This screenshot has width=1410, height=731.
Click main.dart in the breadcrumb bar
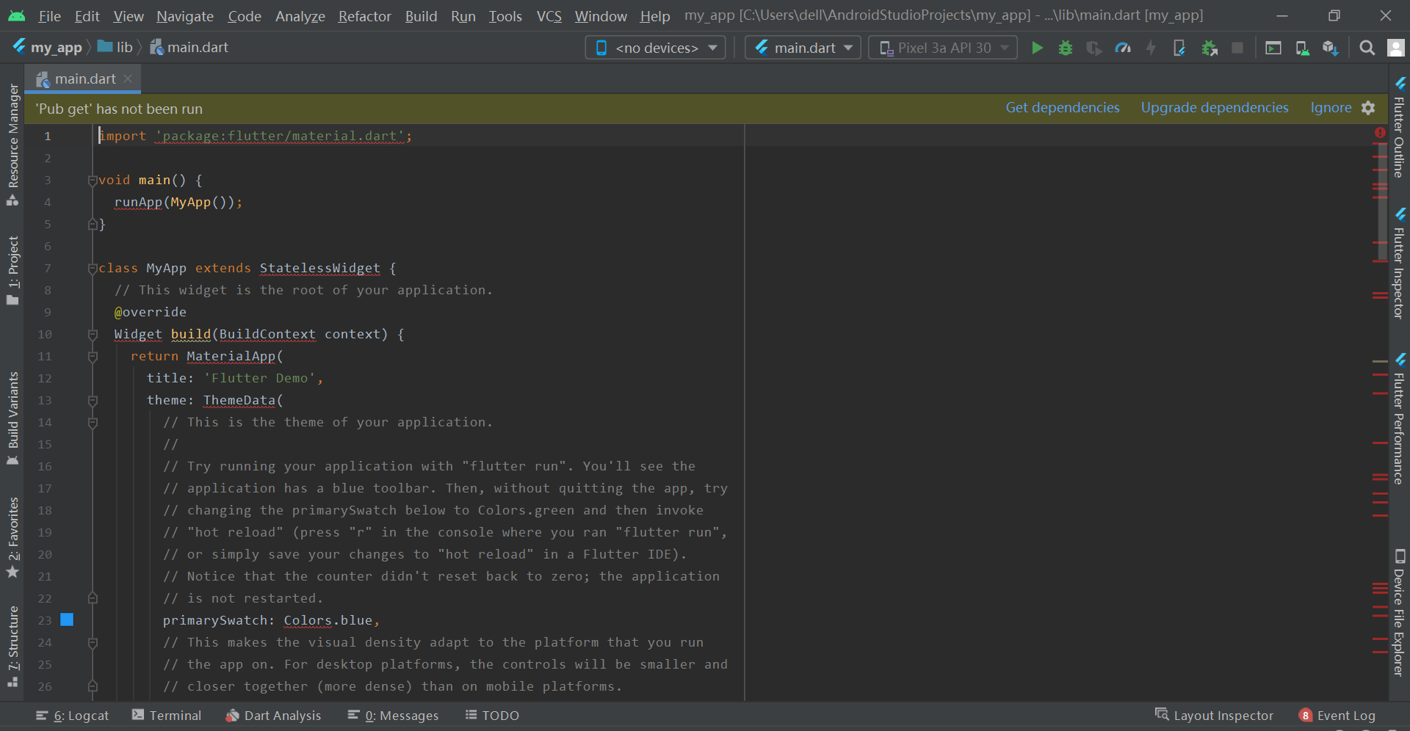click(x=189, y=48)
